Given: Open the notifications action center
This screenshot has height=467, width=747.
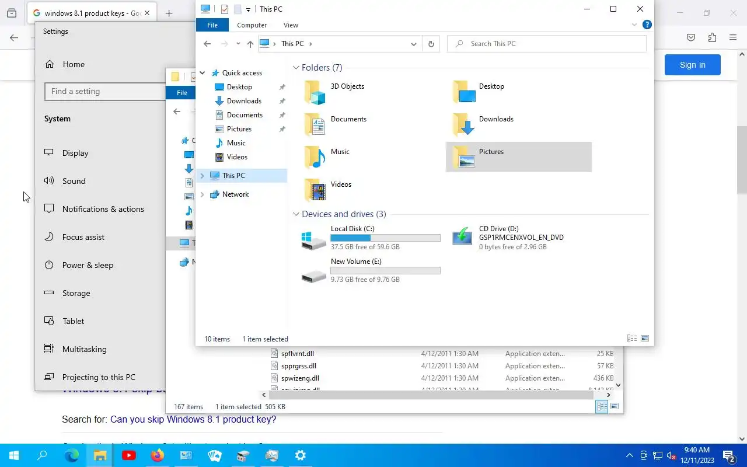Looking at the screenshot, I should pyautogui.click(x=728, y=455).
